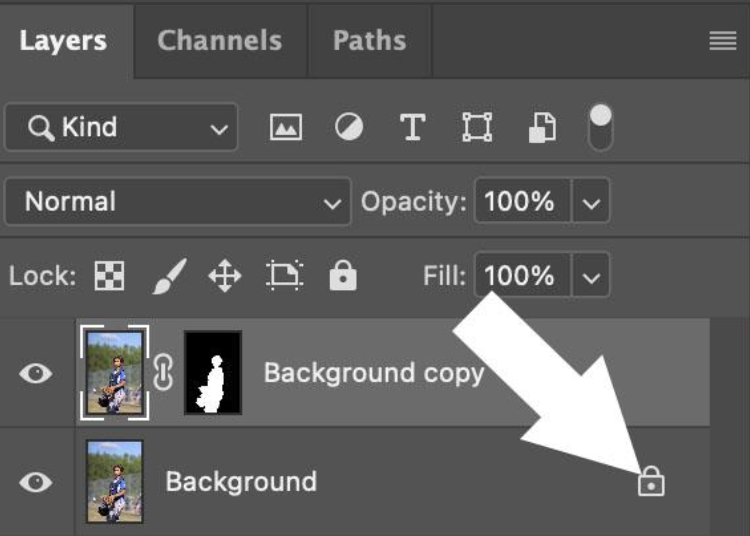Open the Kind filter dropdown
Viewport: 750px width, 536px height.
point(121,128)
